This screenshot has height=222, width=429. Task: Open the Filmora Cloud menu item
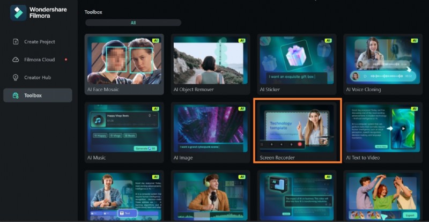[39, 60]
